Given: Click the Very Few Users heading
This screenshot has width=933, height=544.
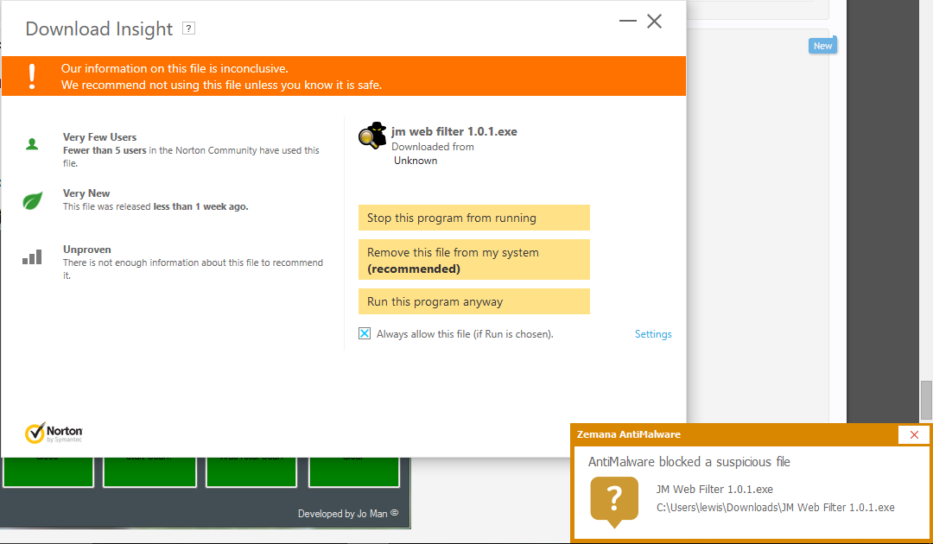Looking at the screenshot, I should pos(99,136).
